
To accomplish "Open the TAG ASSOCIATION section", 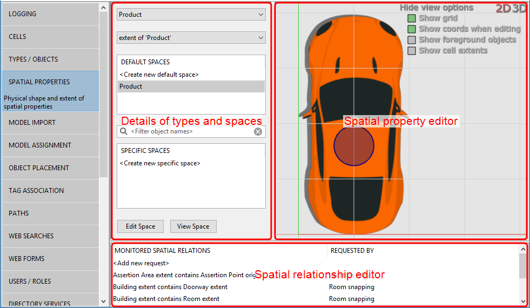I will 50,190.
